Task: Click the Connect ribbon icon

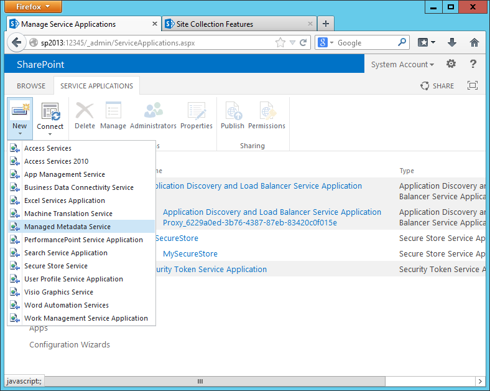Action: pos(50,111)
